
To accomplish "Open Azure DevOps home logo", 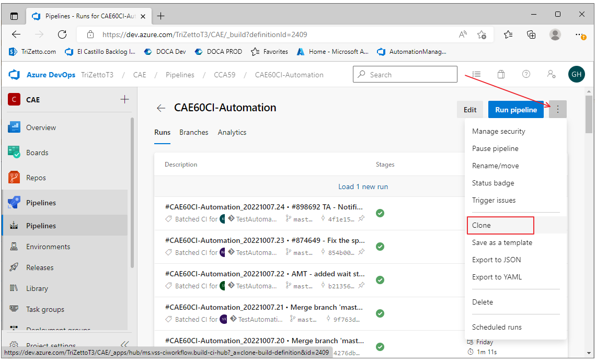I will pos(14,75).
